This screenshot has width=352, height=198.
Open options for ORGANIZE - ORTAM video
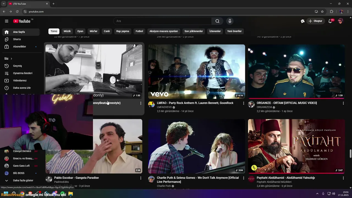(343, 103)
